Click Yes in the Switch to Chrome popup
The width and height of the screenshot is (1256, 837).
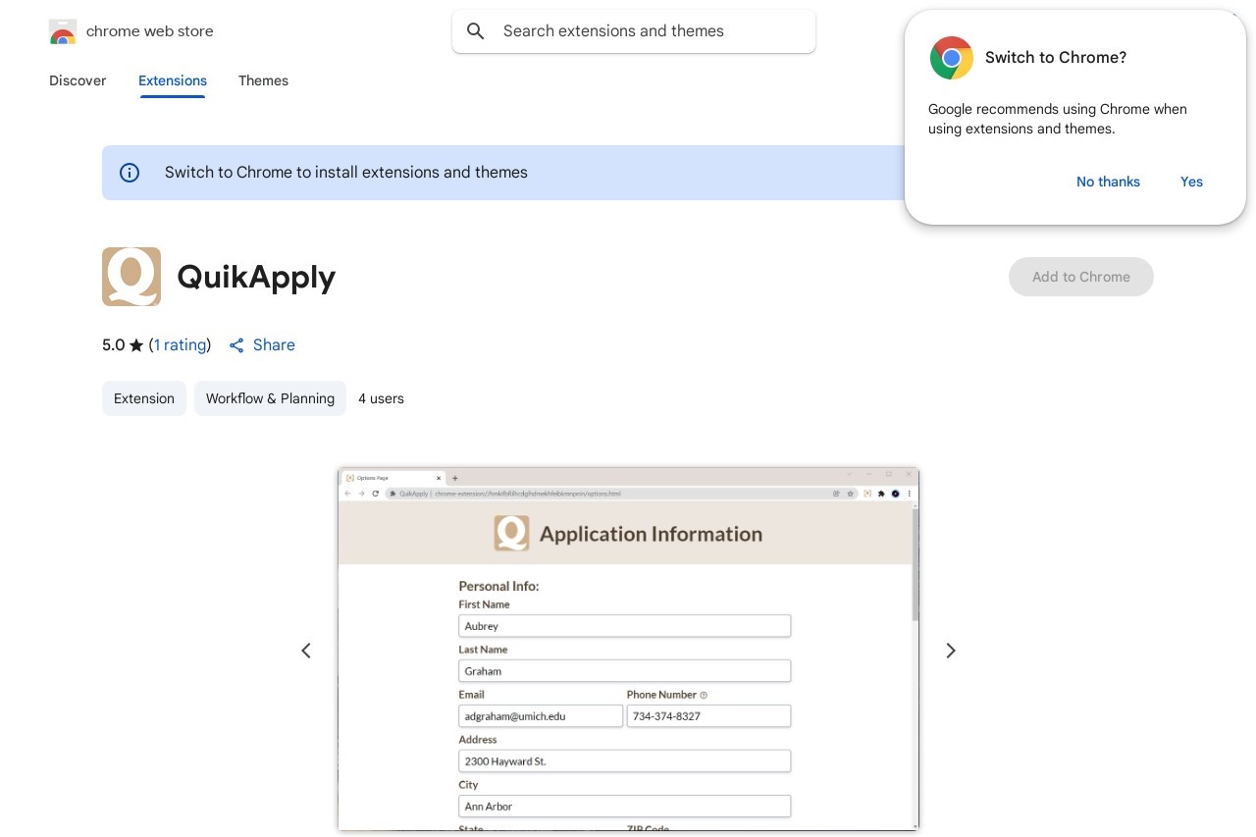pos(1191,182)
